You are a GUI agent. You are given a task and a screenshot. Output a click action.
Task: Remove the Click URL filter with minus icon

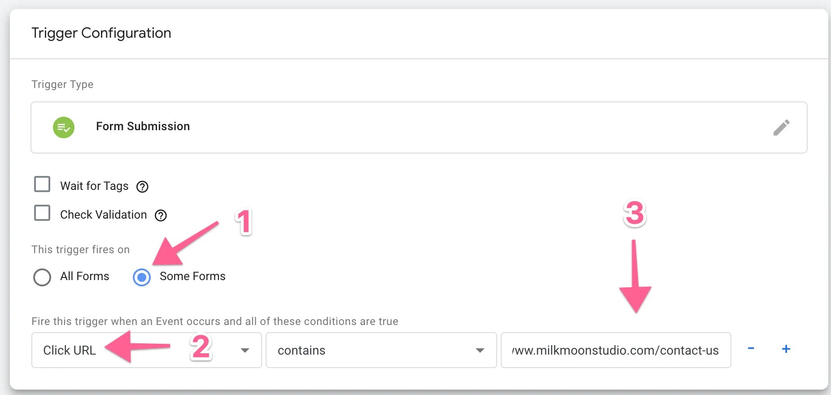coord(751,349)
